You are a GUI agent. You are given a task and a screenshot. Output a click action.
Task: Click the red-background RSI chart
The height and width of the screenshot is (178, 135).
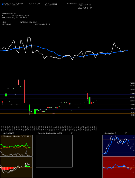[119, 167]
